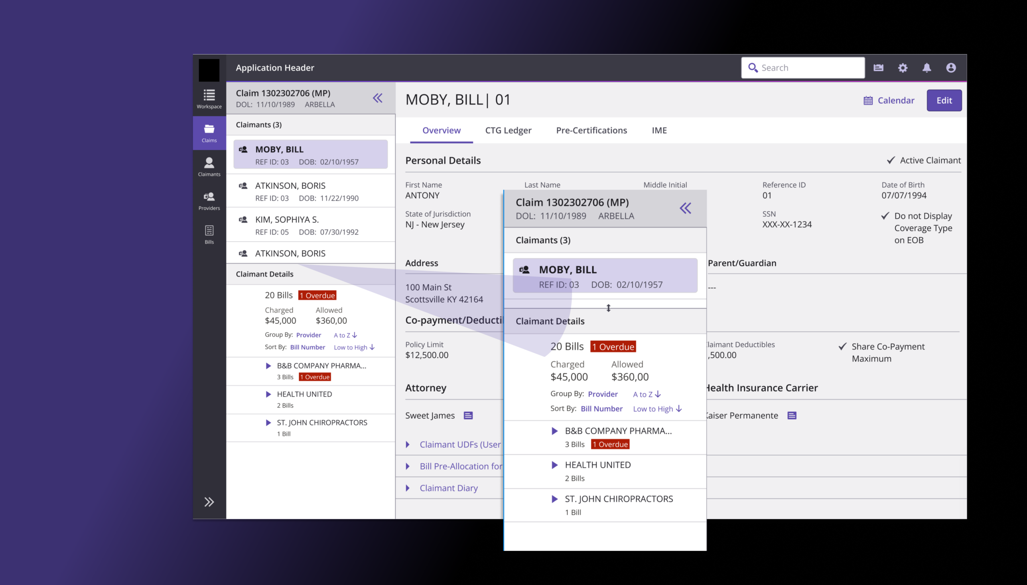Click the resize handle above Claimant Details
Image resolution: width=1027 pixels, height=585 pixels.
[608, 308]
